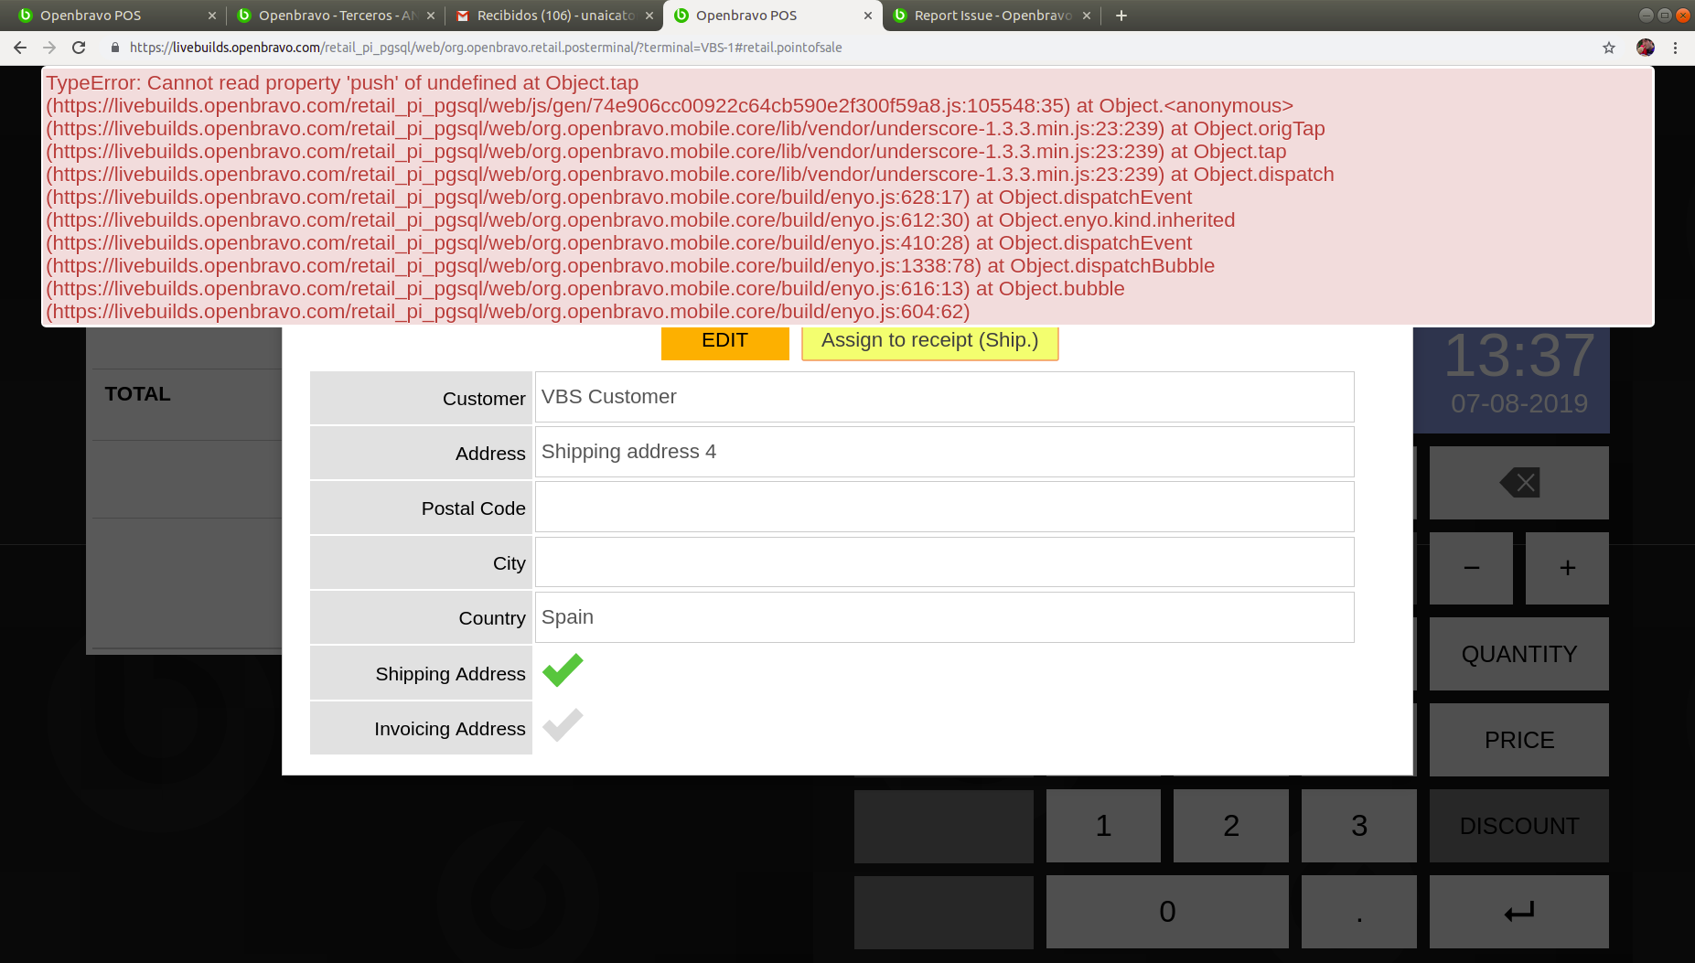Image resolution: width=1695 pixels, height=963 pixels.
Task: Click the browser forward arrow
Action: pos(49,48)
